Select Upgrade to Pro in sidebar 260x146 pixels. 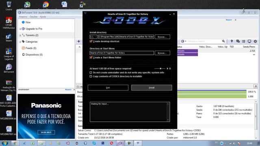tap(34, 29)
